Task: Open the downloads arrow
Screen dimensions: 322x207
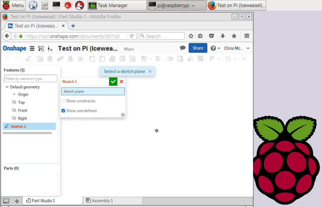Action: pyautogui.click(x=223, y=36)
